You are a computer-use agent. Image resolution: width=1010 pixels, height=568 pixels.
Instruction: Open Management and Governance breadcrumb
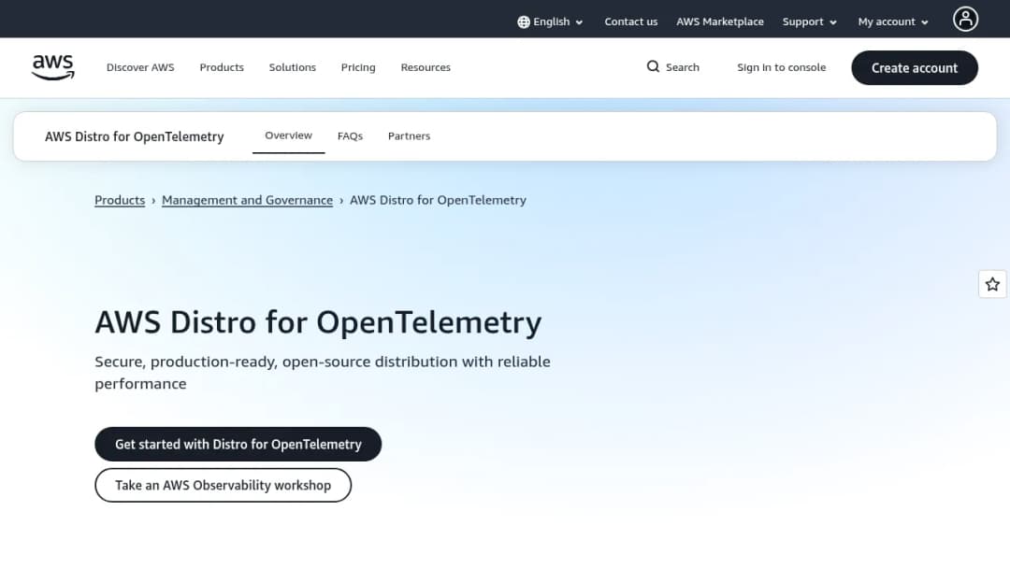247,201
